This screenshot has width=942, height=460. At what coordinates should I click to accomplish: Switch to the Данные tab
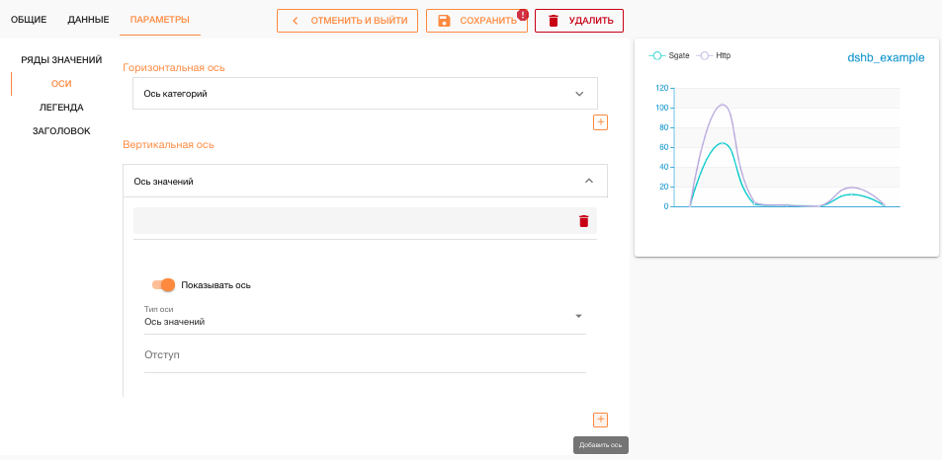[88, 20]
